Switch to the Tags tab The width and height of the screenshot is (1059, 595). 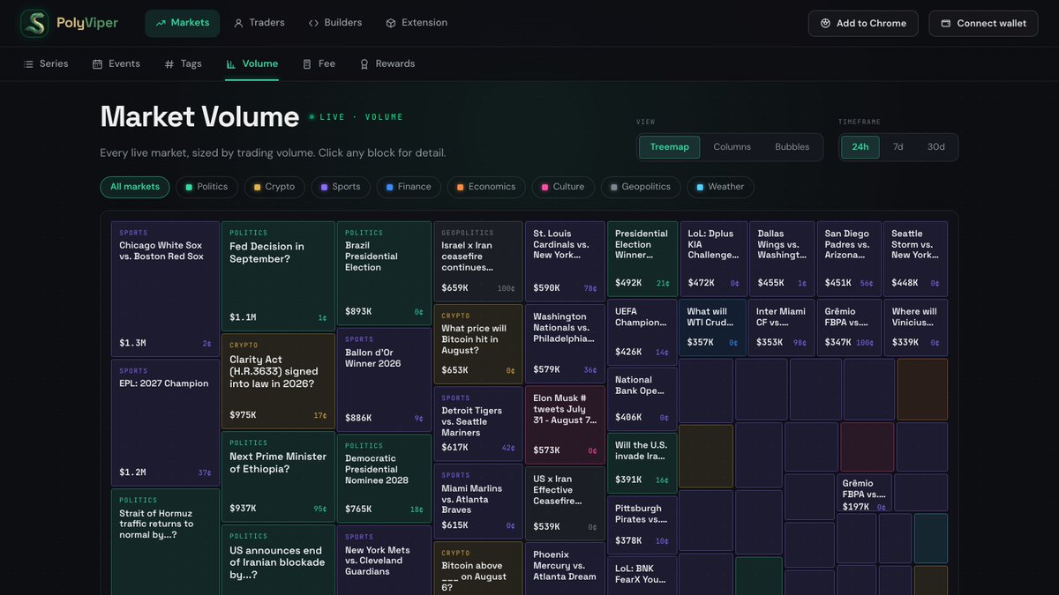(x=183, y=64)
